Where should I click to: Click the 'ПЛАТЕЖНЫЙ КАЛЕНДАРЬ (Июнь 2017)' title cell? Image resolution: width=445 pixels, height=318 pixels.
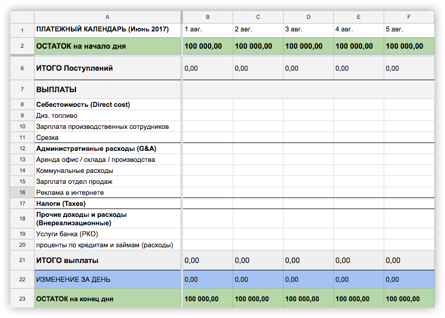click(x=107, y=30)
